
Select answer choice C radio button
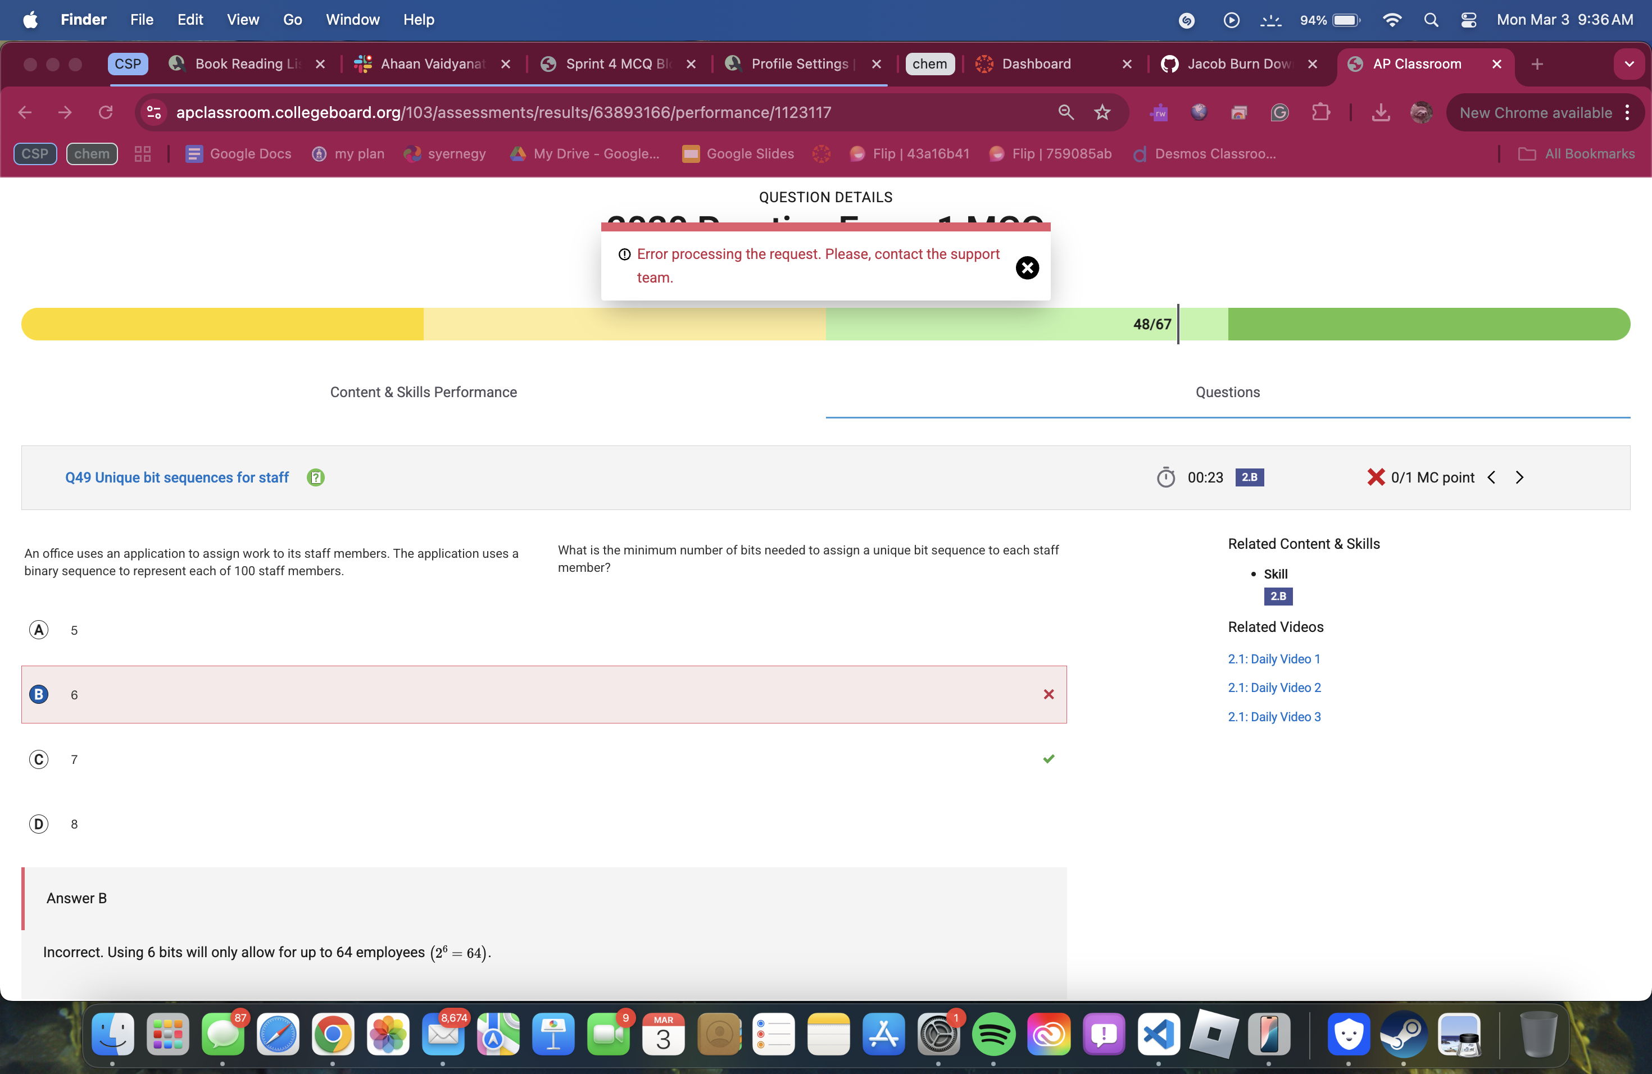[x=39, y=759]
